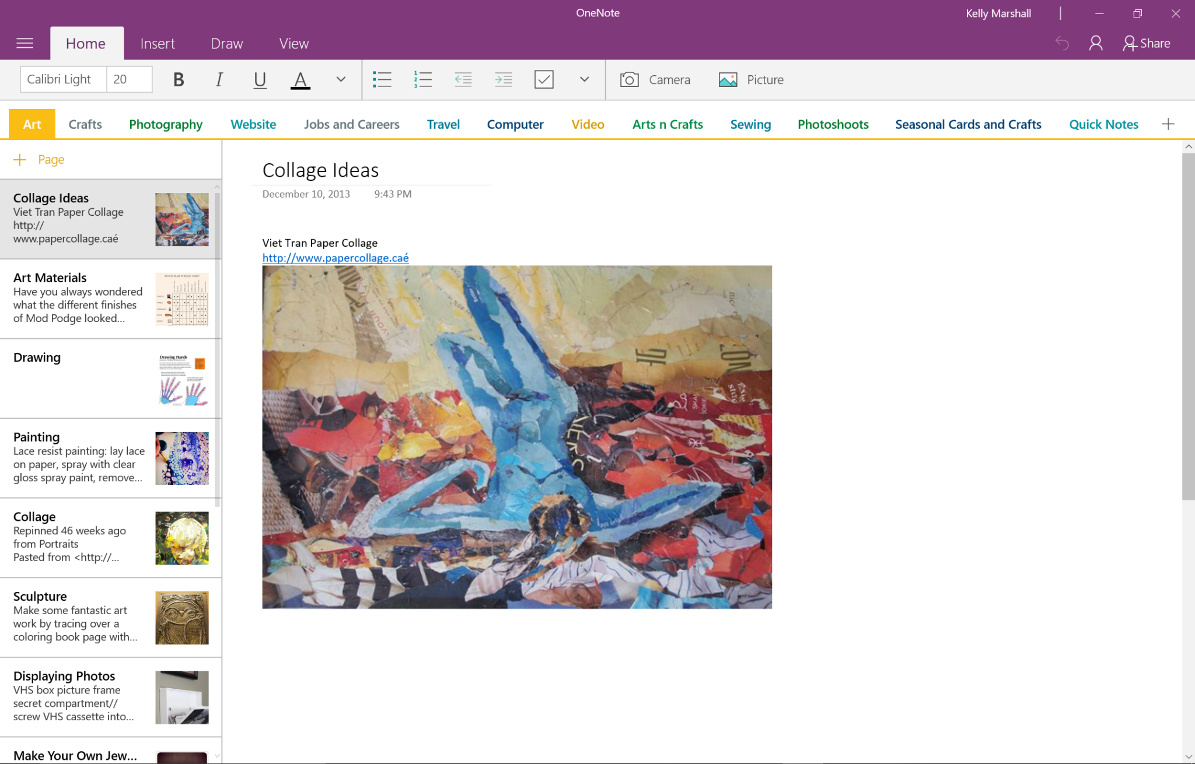Change text color with the Font Color swatch
The width and height of the screenshot is (1195, 764).
tap(300, 79)
